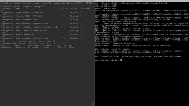Click pod name etcd-k8s-master-adm
The image size is (189, 106).
coord(27,20)
